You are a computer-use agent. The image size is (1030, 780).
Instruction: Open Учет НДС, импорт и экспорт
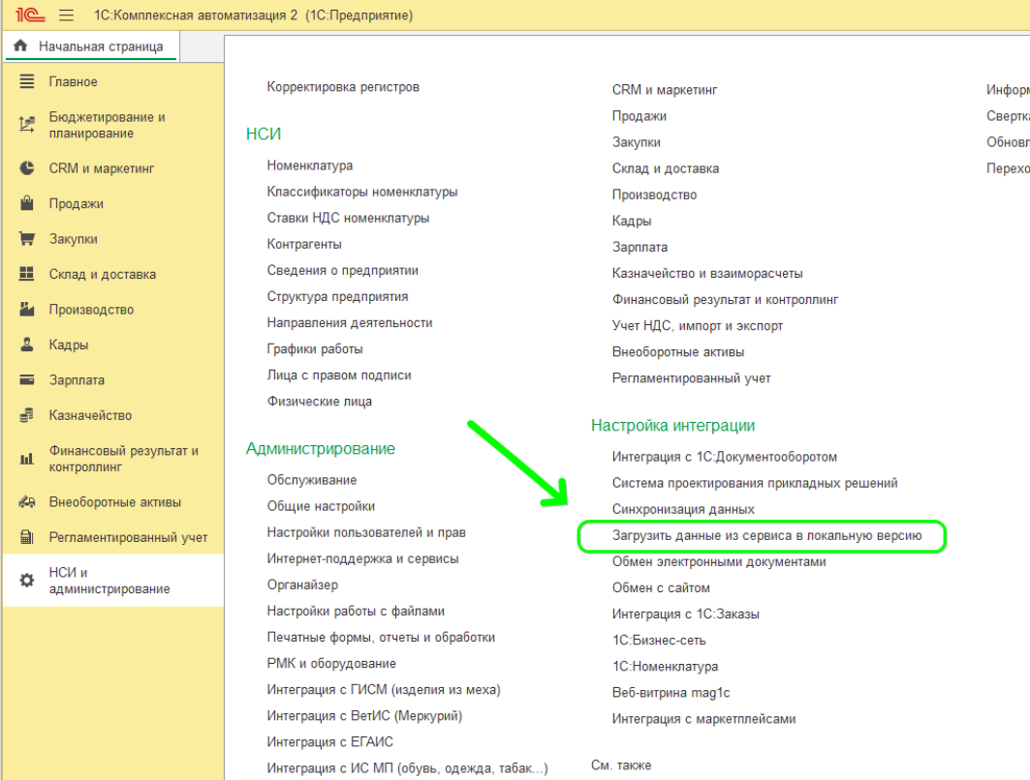[x=698, y=326]
